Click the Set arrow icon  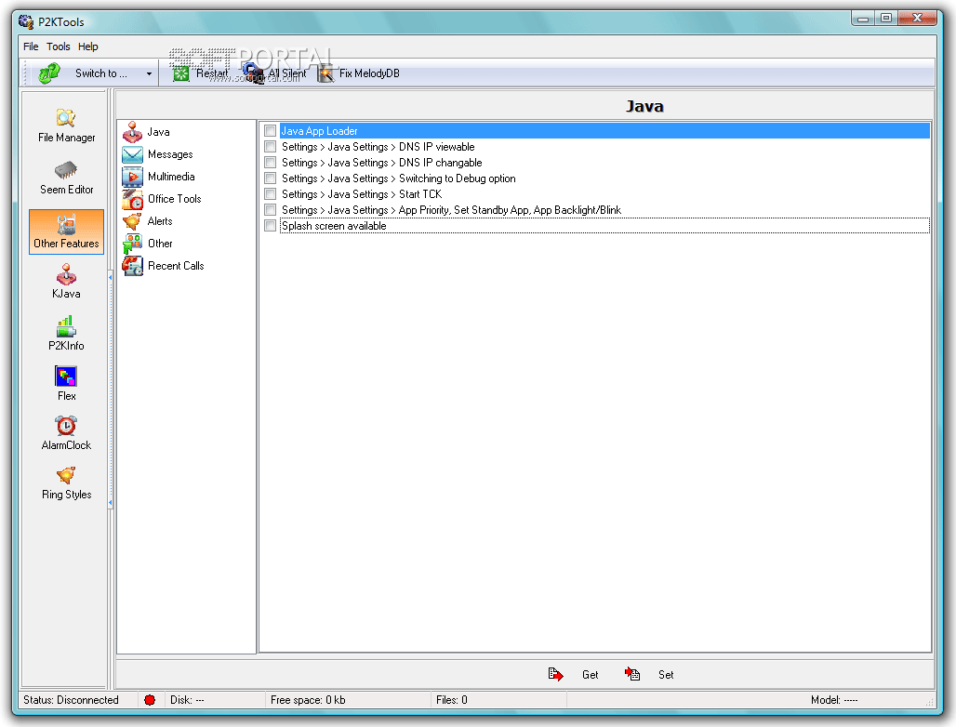tap(632, 674)
